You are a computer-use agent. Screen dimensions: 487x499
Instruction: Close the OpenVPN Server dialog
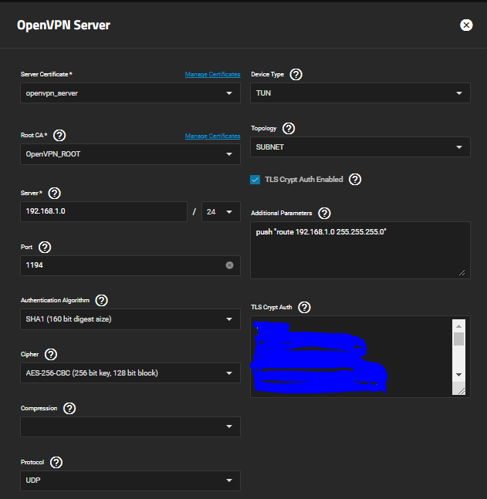[466, 25]
